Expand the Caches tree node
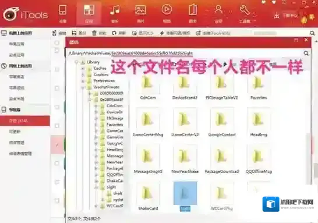 pyautogui.click(x=83, y=69)
